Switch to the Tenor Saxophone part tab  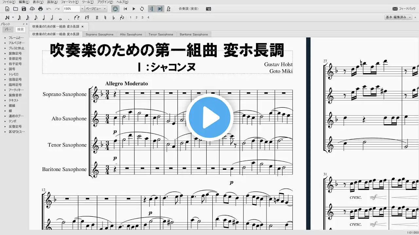coord(161,34)
